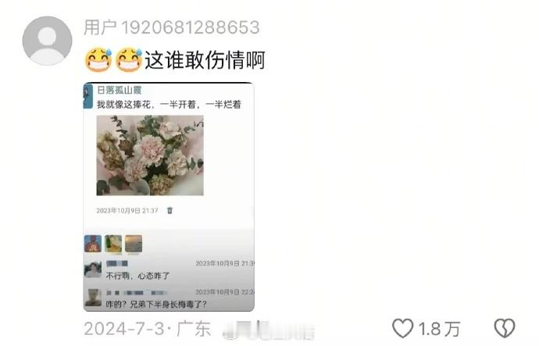Click the post timestamp 2023年10月9日 21:37
The width and height of the screenshot is (539, 346).
coord(127,210)
